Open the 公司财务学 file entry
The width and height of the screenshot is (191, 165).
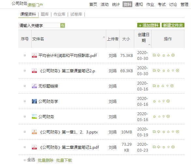pyautogui.click(x=48, y=101)
